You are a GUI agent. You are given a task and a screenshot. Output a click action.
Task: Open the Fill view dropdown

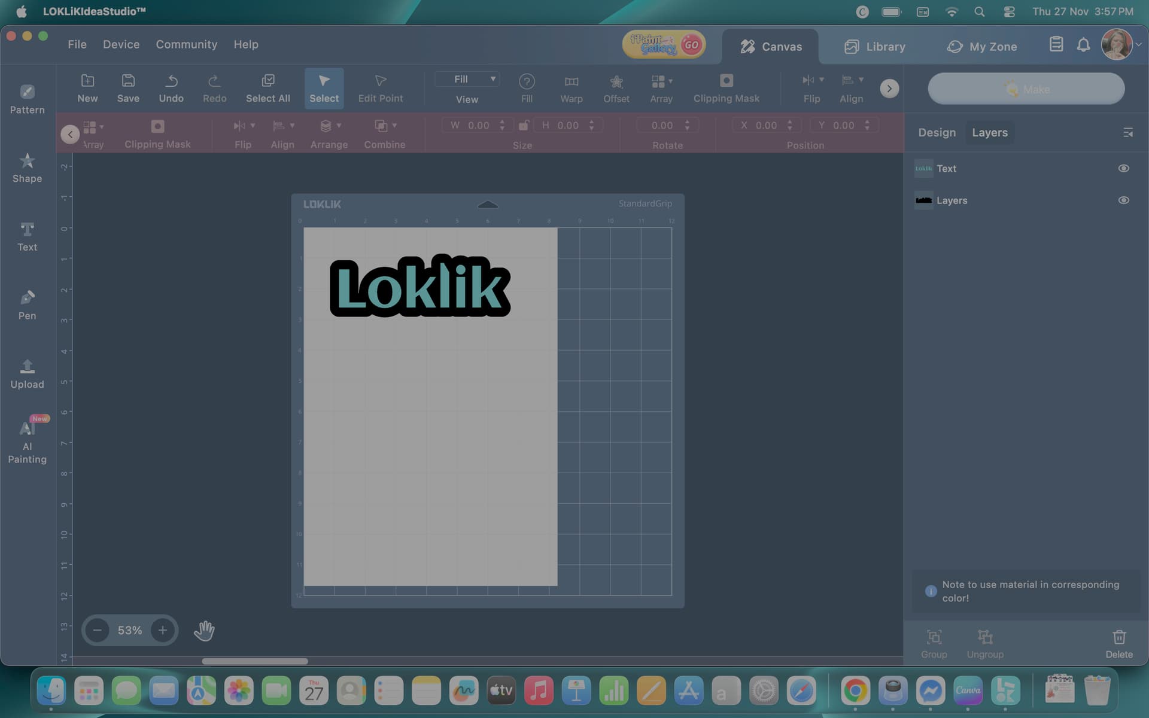[467, 79]
